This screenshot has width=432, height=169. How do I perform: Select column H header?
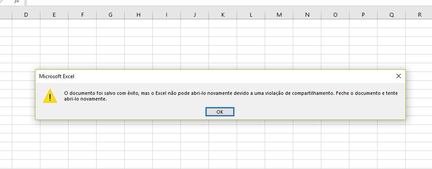139,15
